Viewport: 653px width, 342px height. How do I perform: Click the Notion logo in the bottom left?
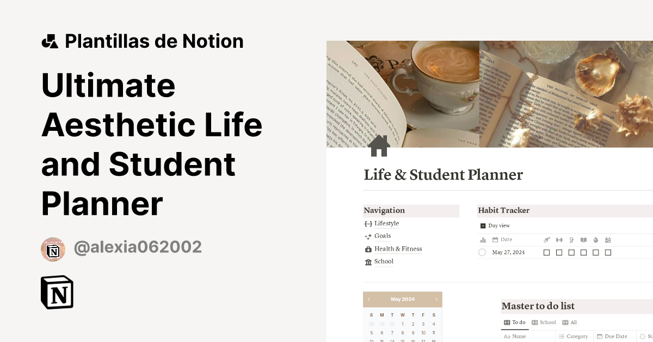(x=57, y=293)
